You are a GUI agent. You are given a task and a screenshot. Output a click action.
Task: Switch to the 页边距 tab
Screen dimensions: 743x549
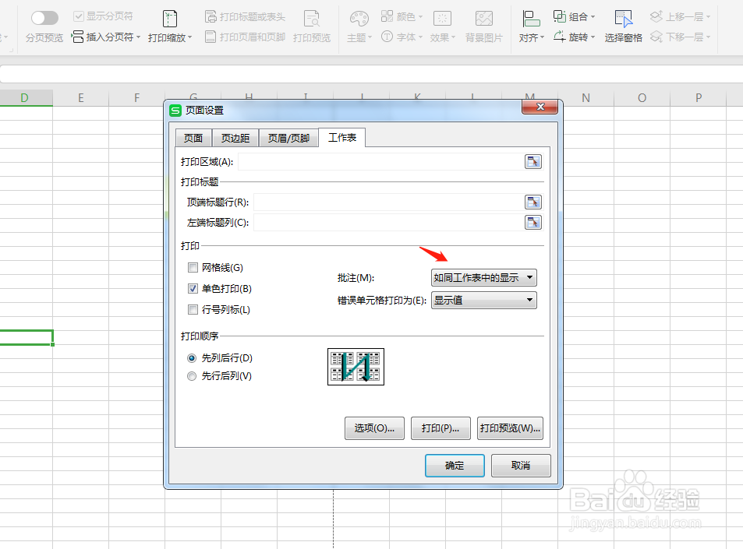[235, 137]
